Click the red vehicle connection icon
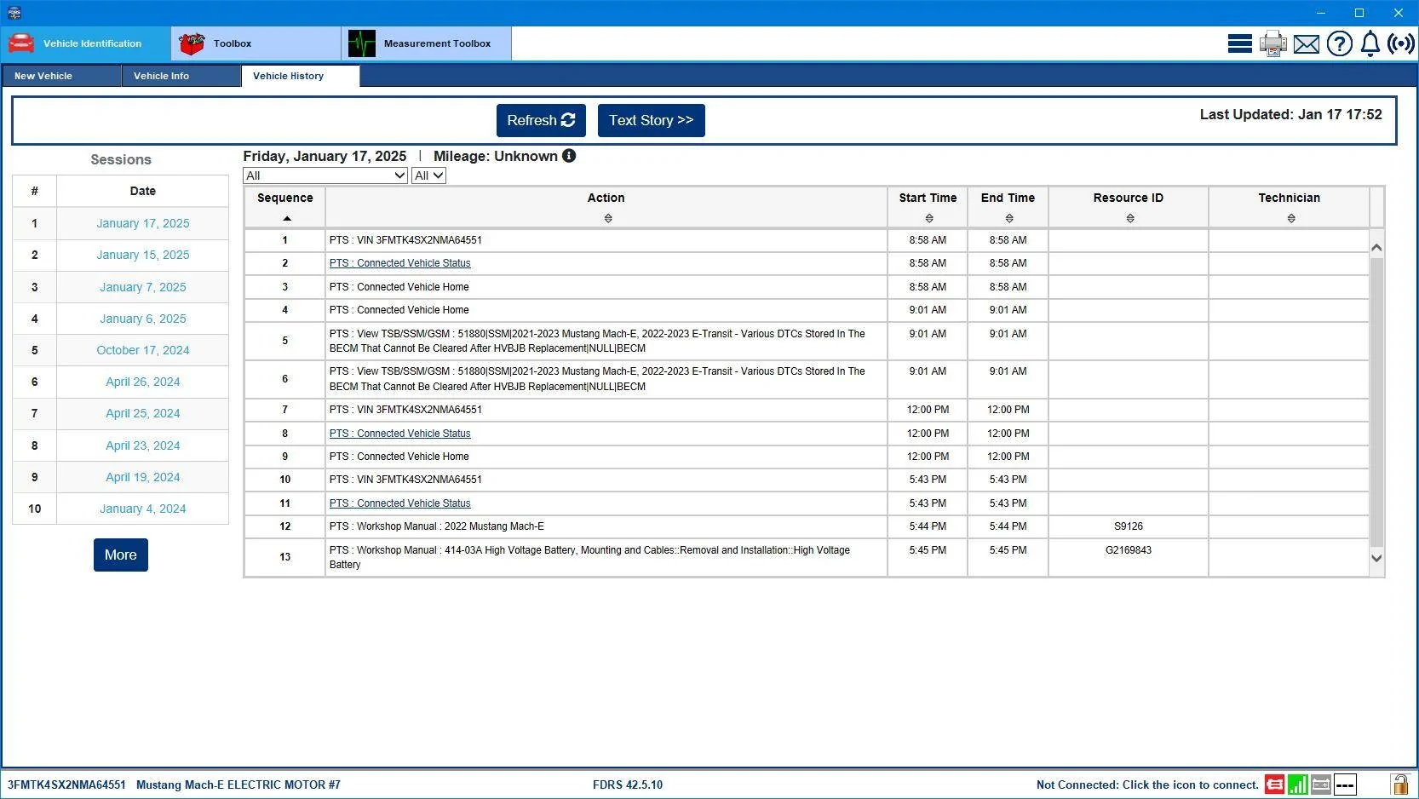 coord(1274,785)
